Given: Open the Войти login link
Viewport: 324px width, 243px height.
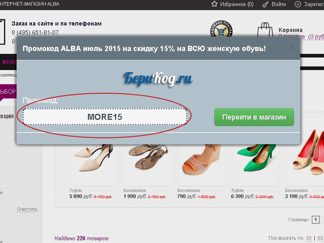Looking at the screenshot, I should (279, 4).
